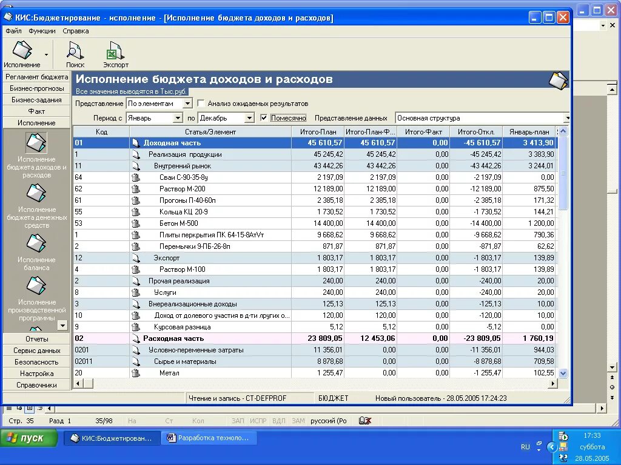Switch to Бизнес-прогнозы section
The width and height of the screenshot is (621, 465).
[36, 88]
